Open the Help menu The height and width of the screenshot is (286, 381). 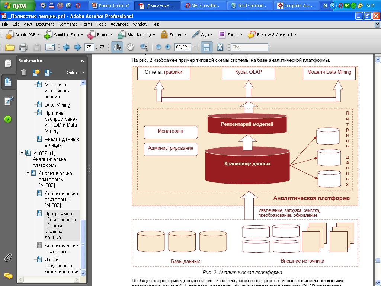155,24
